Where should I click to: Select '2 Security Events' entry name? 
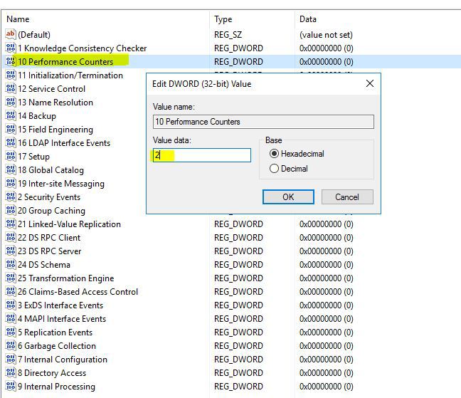(x=49, y=197)
